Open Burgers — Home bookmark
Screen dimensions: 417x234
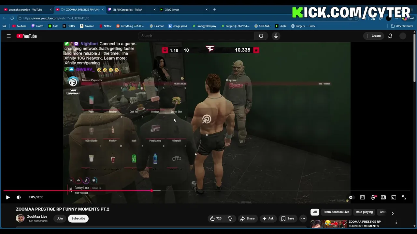point(303,26)
